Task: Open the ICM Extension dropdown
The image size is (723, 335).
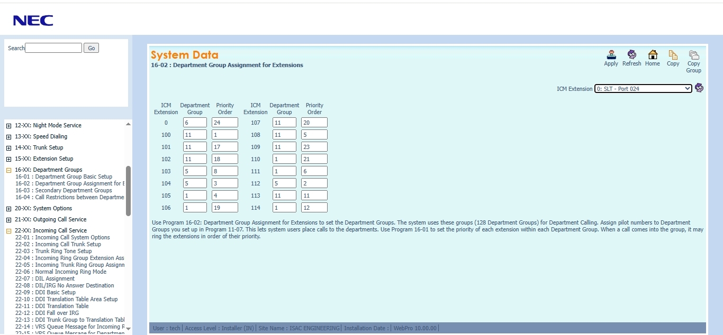Action: (x=643, y=89)
